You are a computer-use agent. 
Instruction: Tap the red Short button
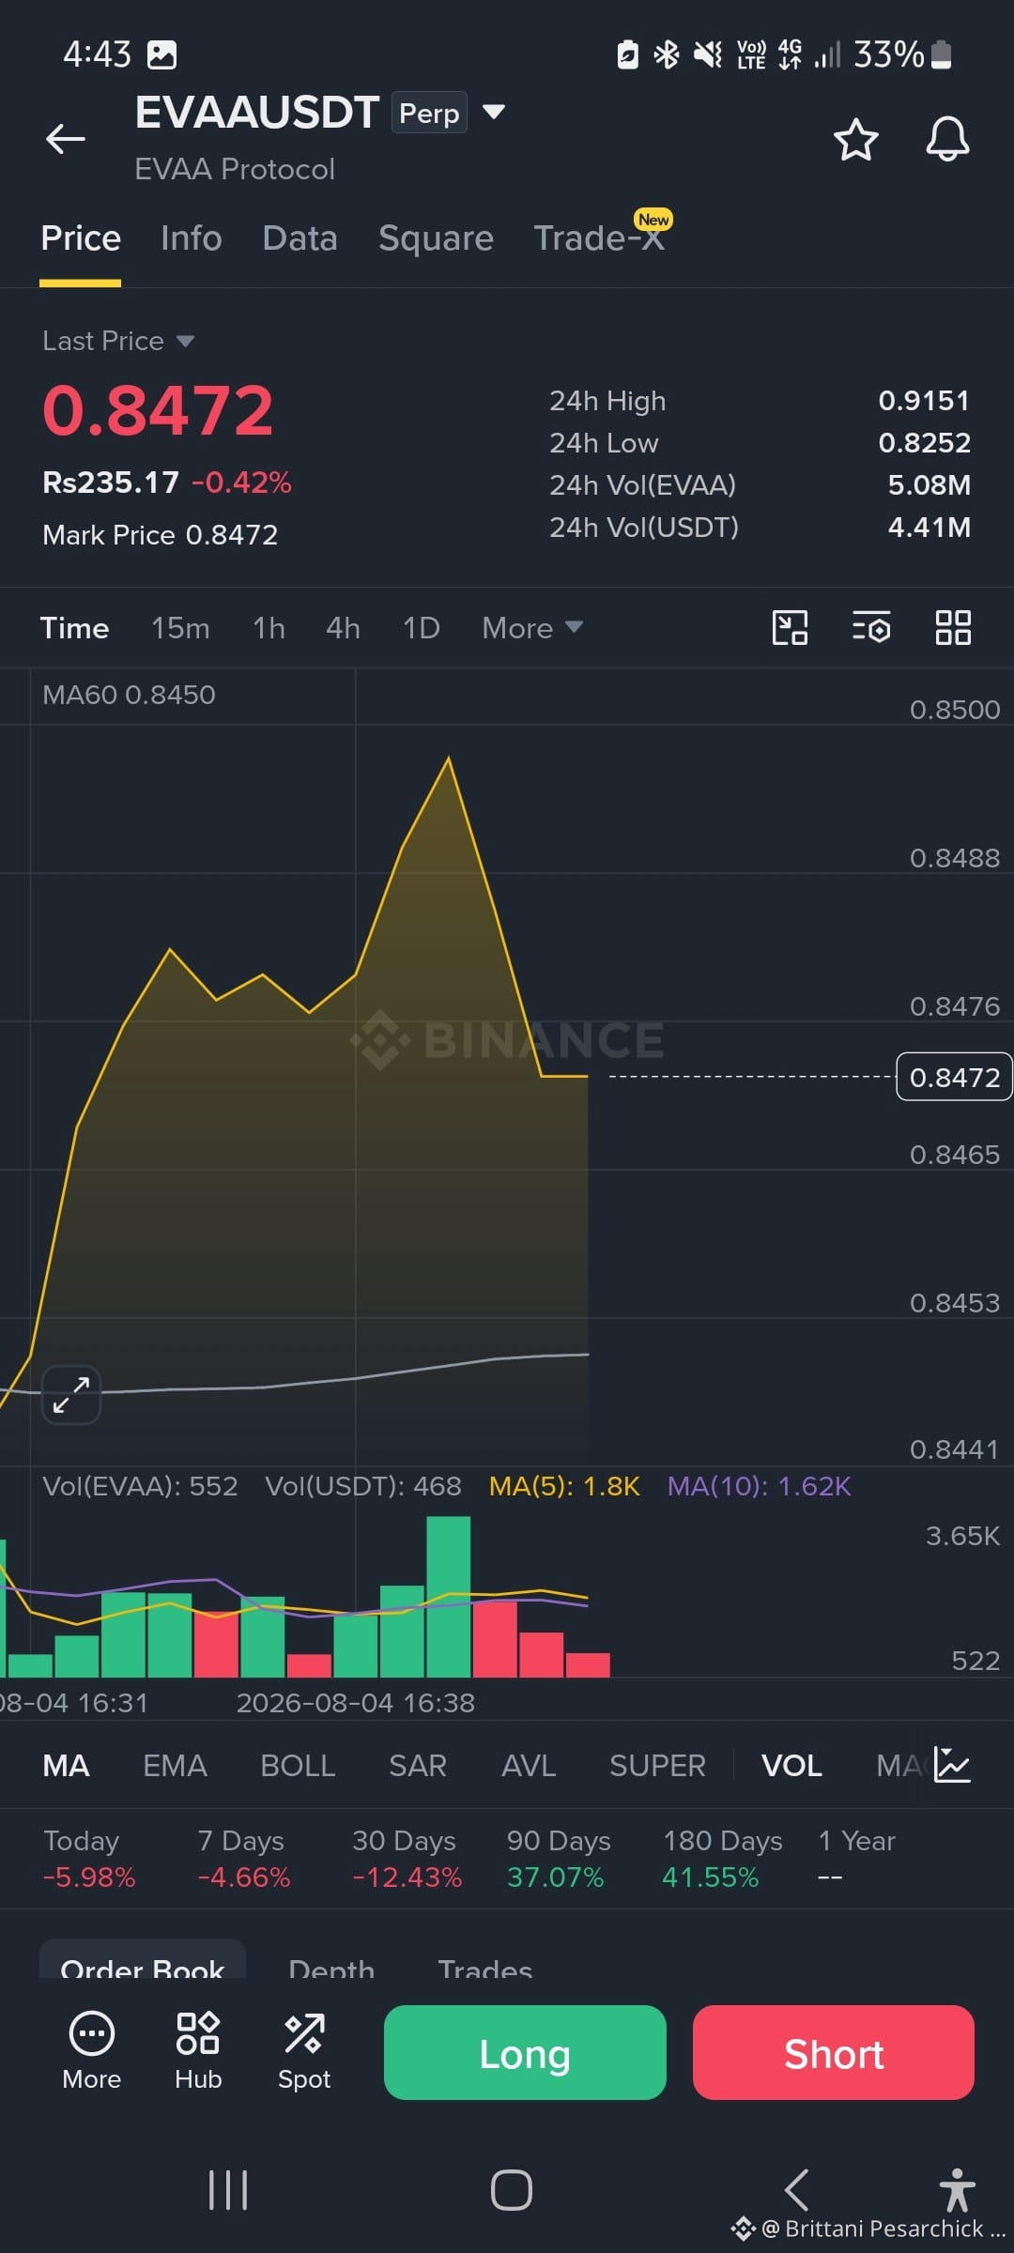834,2053
